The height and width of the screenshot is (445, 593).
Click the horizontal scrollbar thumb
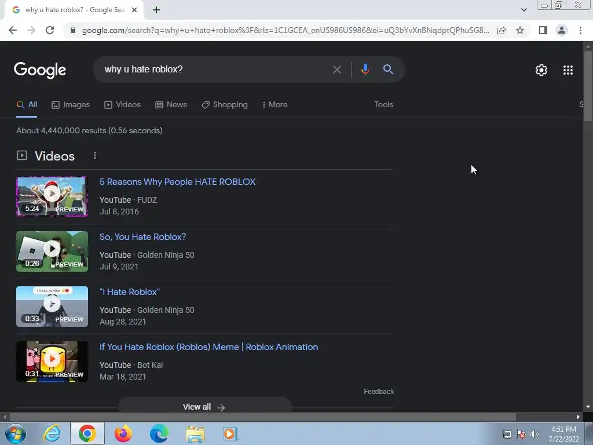click(262, 417)
